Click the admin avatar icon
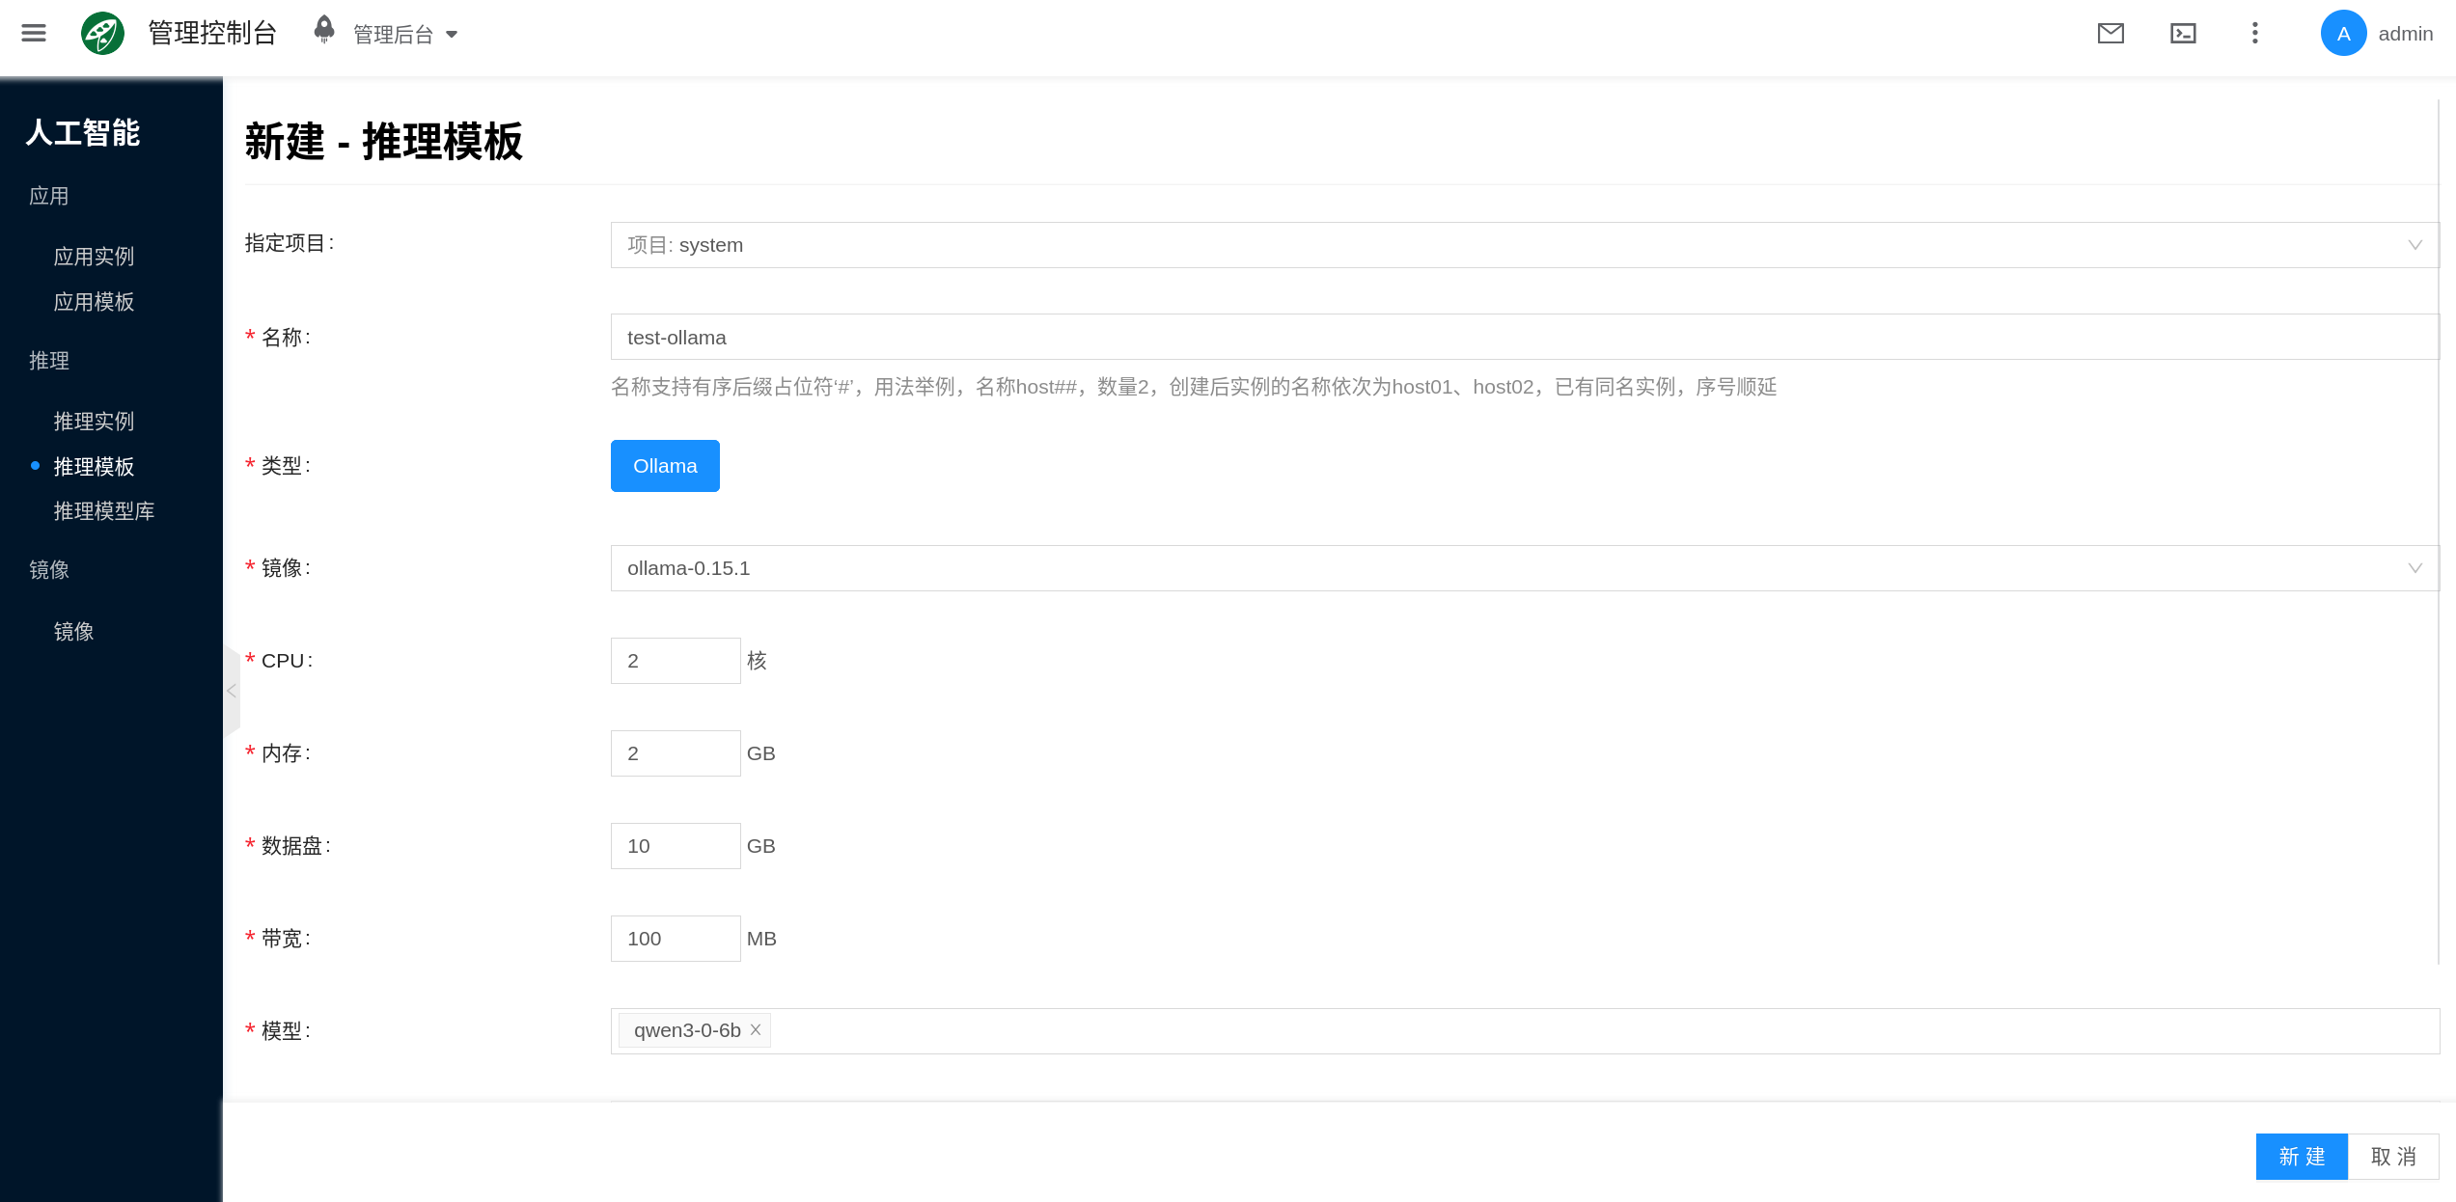Image resolution: width=2456 pixels, height=1202 pixels. [x=2343, y=34]
